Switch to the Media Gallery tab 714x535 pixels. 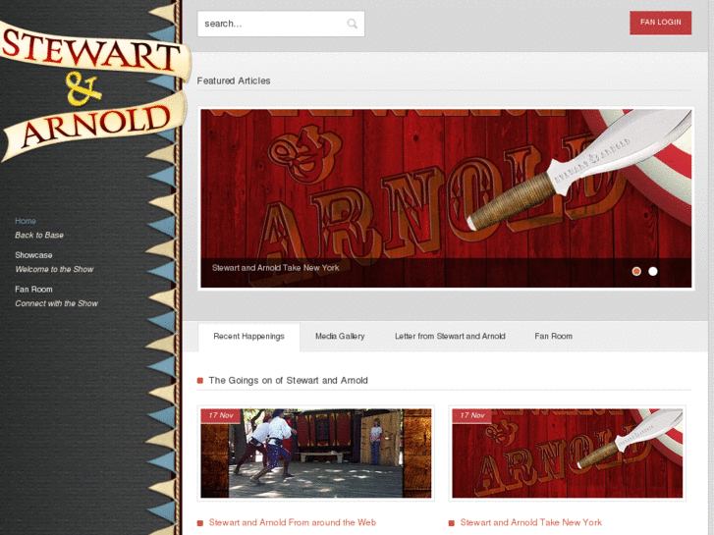[x=340, y=337]
